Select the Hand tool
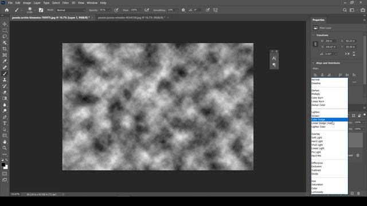 (5, 142)
